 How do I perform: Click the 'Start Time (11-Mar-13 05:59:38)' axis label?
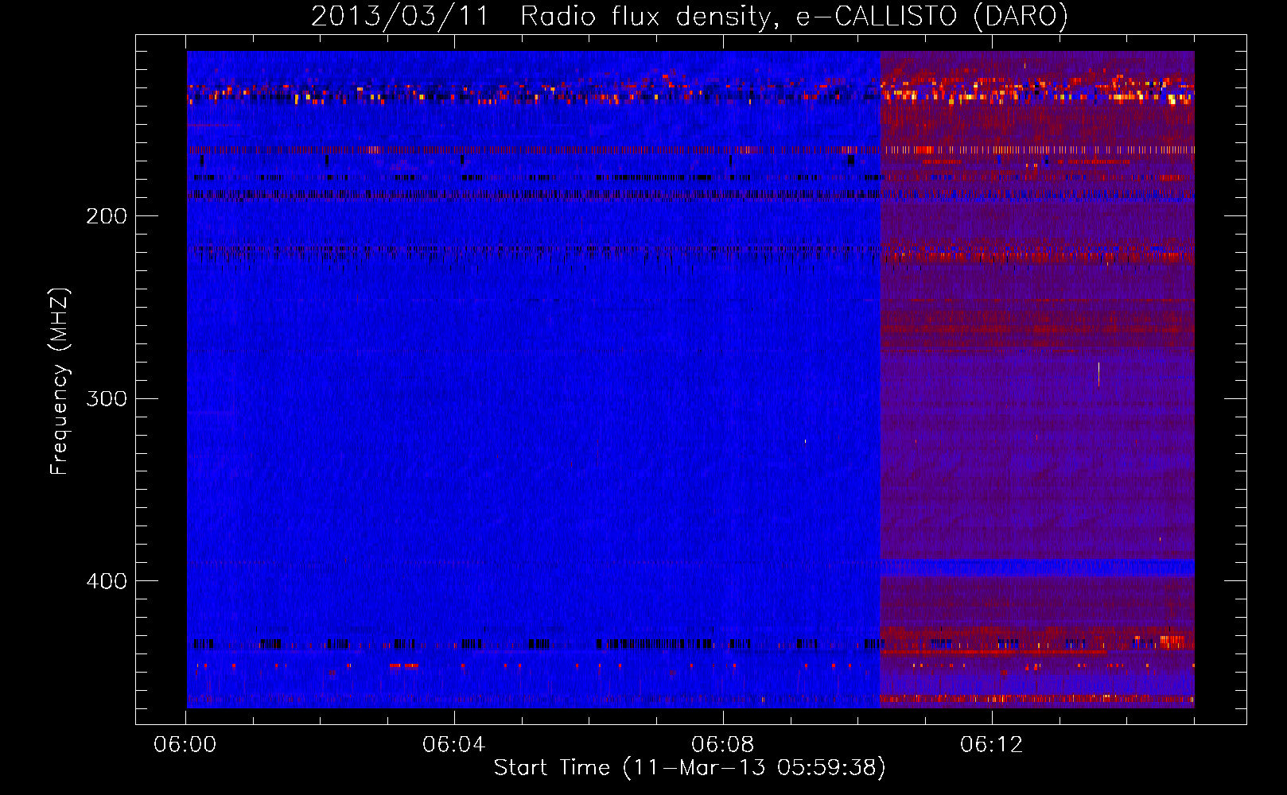[690, 768]
